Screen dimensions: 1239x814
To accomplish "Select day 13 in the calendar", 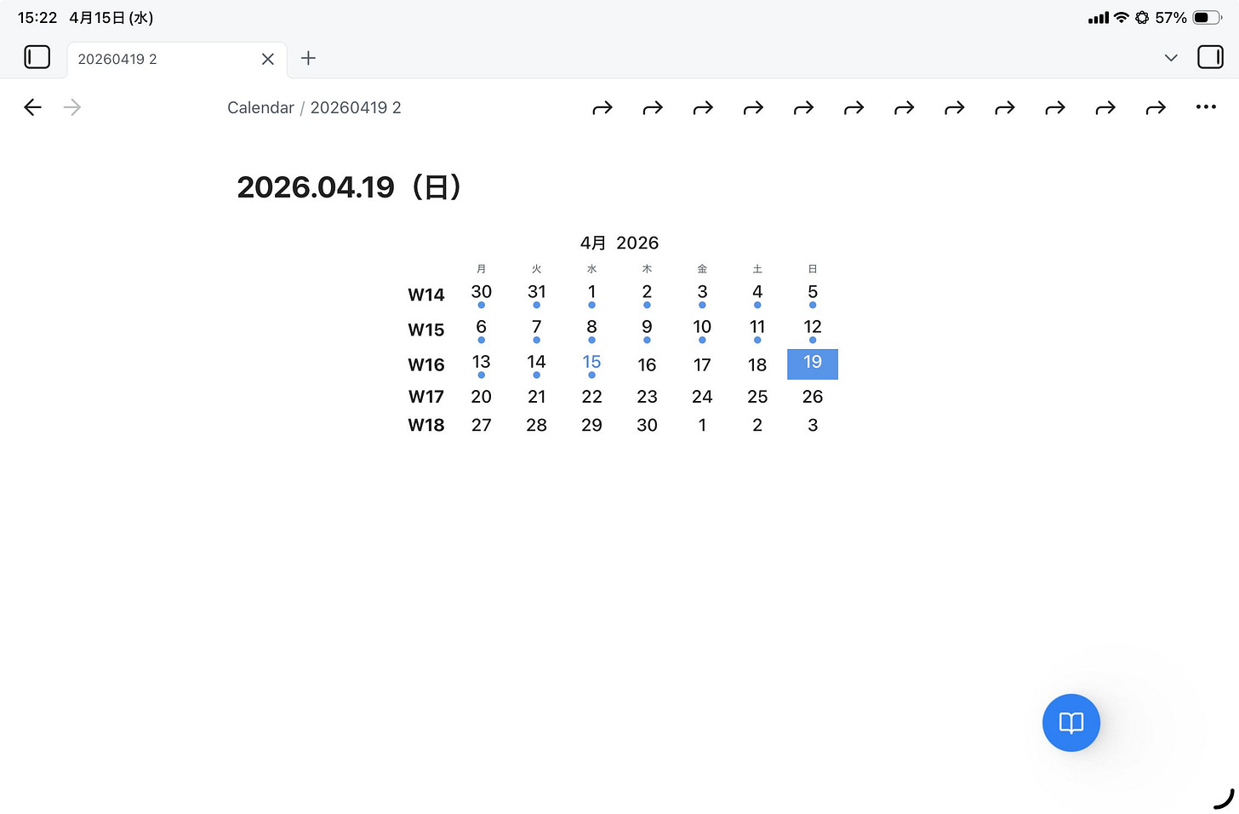I will 482,364.
